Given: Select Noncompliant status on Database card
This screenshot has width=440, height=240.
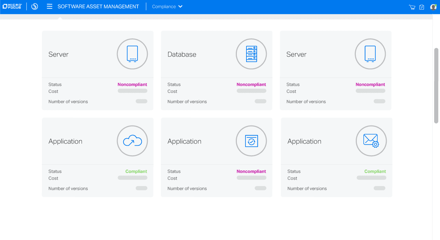Looking at the screenshot, I should point(251,84).
